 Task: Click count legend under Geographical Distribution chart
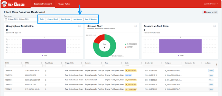coord(44,56)
